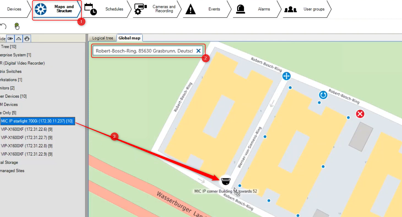Select the circular-arrow camera marker on map
The width and height of the screenshot is (402, 217).
[323, 95]
